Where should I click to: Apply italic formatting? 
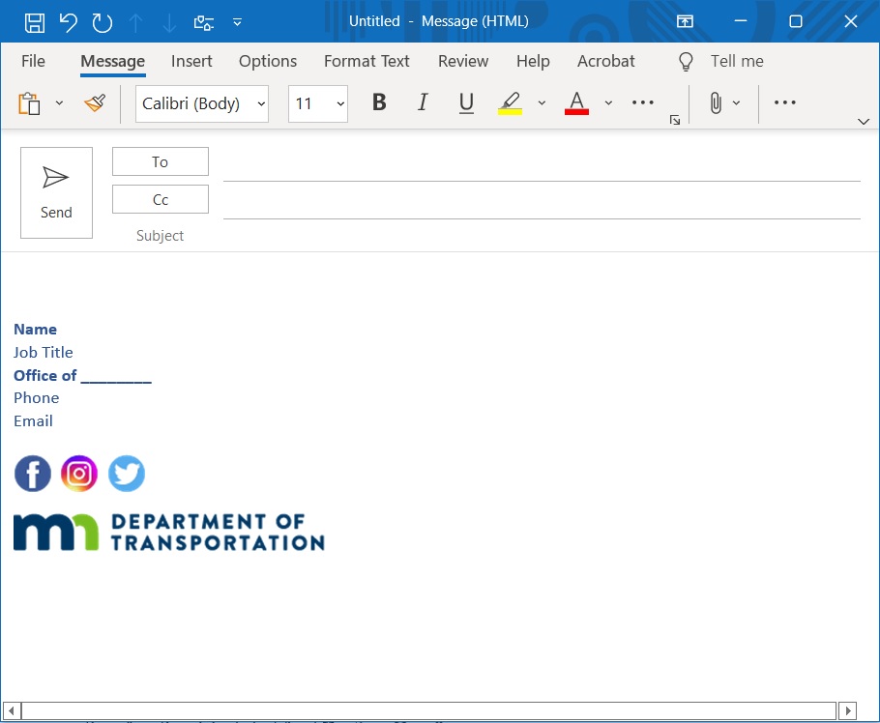[x=423, y=102]
